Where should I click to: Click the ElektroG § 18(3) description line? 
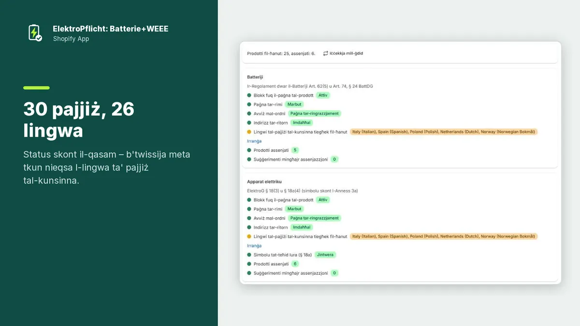303,191
